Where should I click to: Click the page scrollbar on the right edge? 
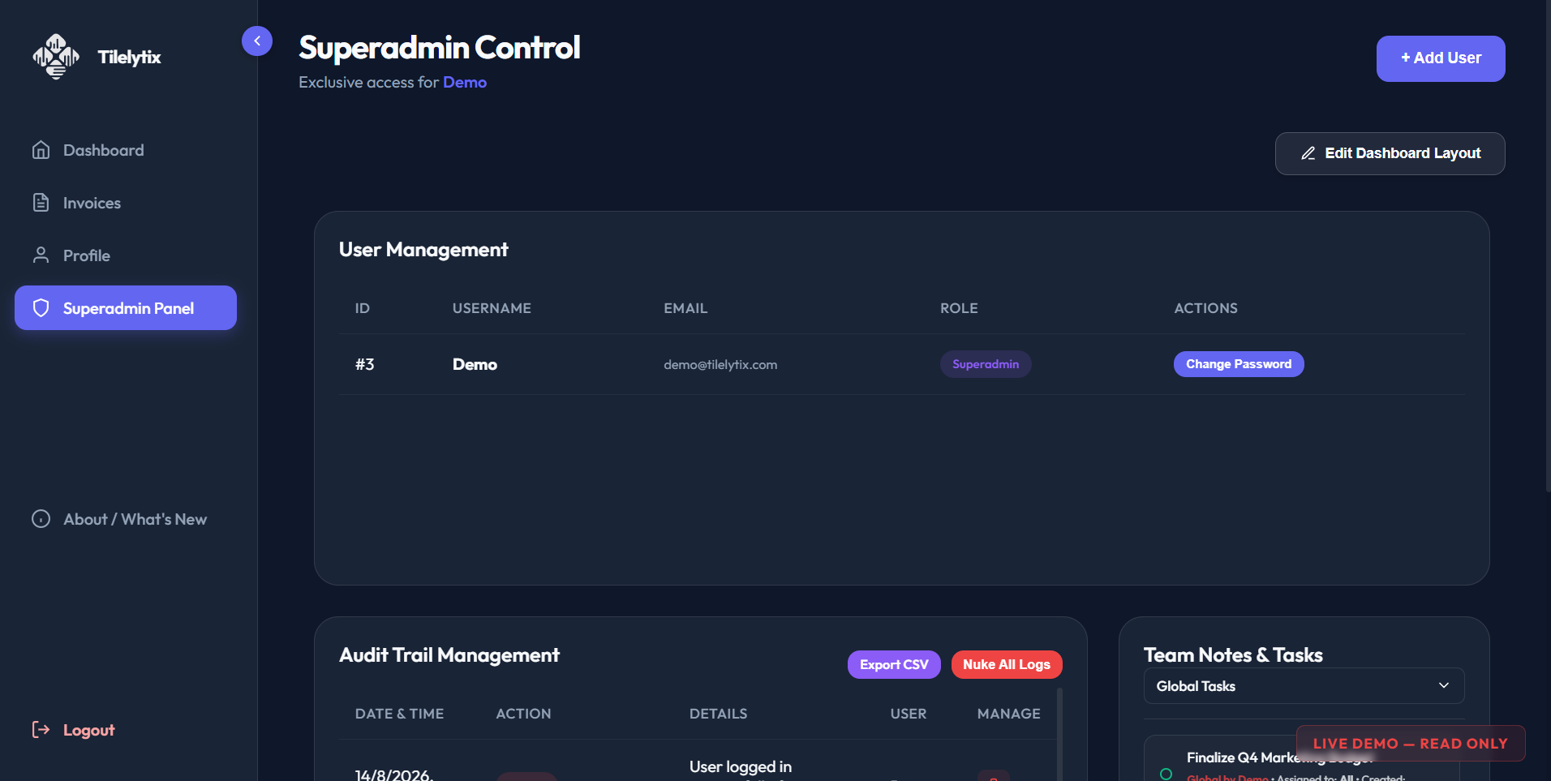[1547, 246]
